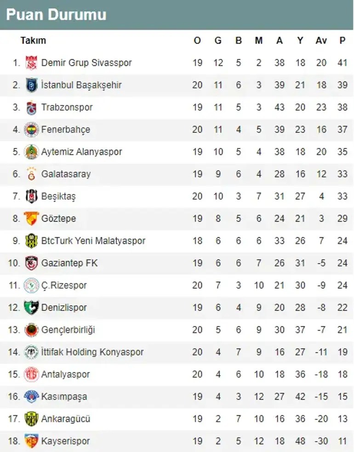Click the Ankaragücü club crest

(x=31, y=419)
